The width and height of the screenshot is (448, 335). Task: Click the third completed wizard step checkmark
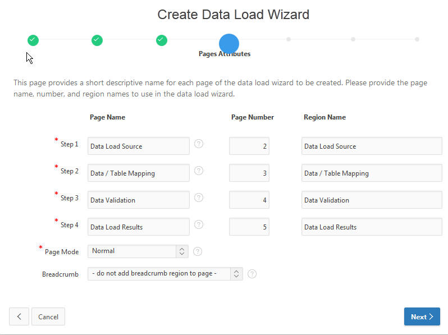tap(162, 40)
